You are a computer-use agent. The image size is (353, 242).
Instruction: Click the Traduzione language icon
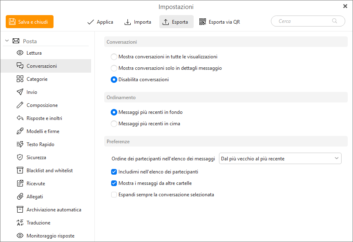[x=20, y=223]
